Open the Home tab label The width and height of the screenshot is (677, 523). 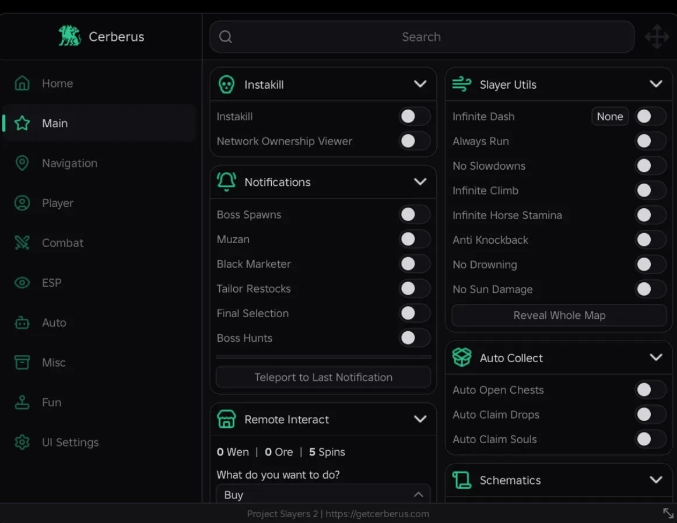[x=57, y=83]
